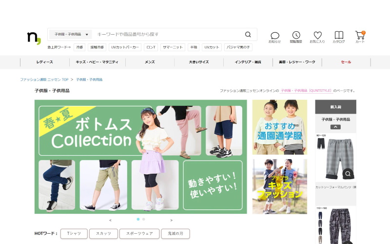Go to previous carousel slide arrow
This screenshot has width=390, height=244.
tap(110, 220)
